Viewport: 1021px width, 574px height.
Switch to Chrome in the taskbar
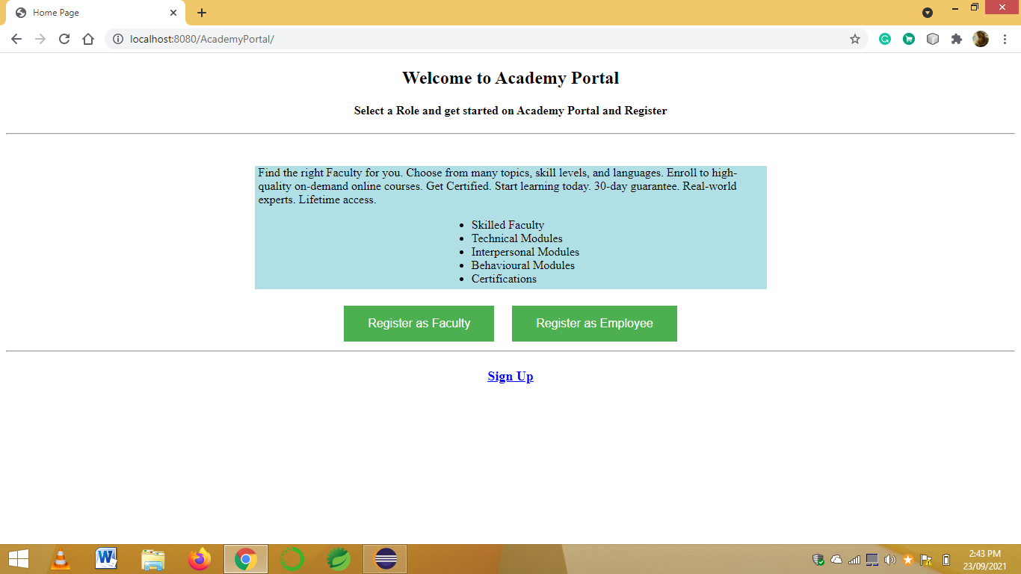point(246,559)
